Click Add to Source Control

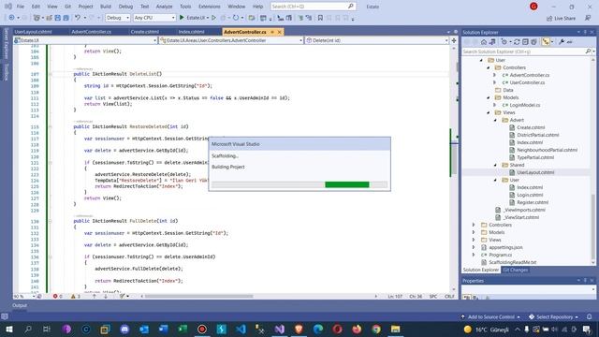(x=490, y=316)
